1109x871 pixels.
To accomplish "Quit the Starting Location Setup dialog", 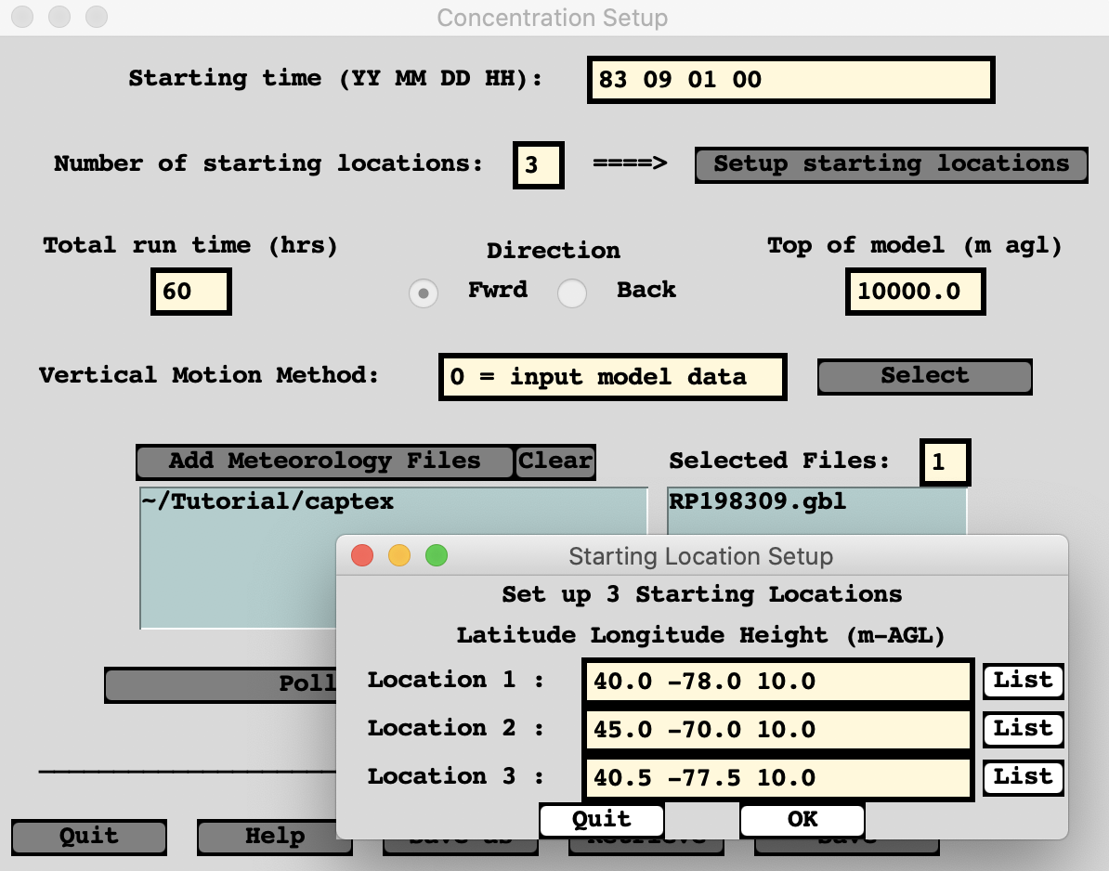I will click(601, 820).
